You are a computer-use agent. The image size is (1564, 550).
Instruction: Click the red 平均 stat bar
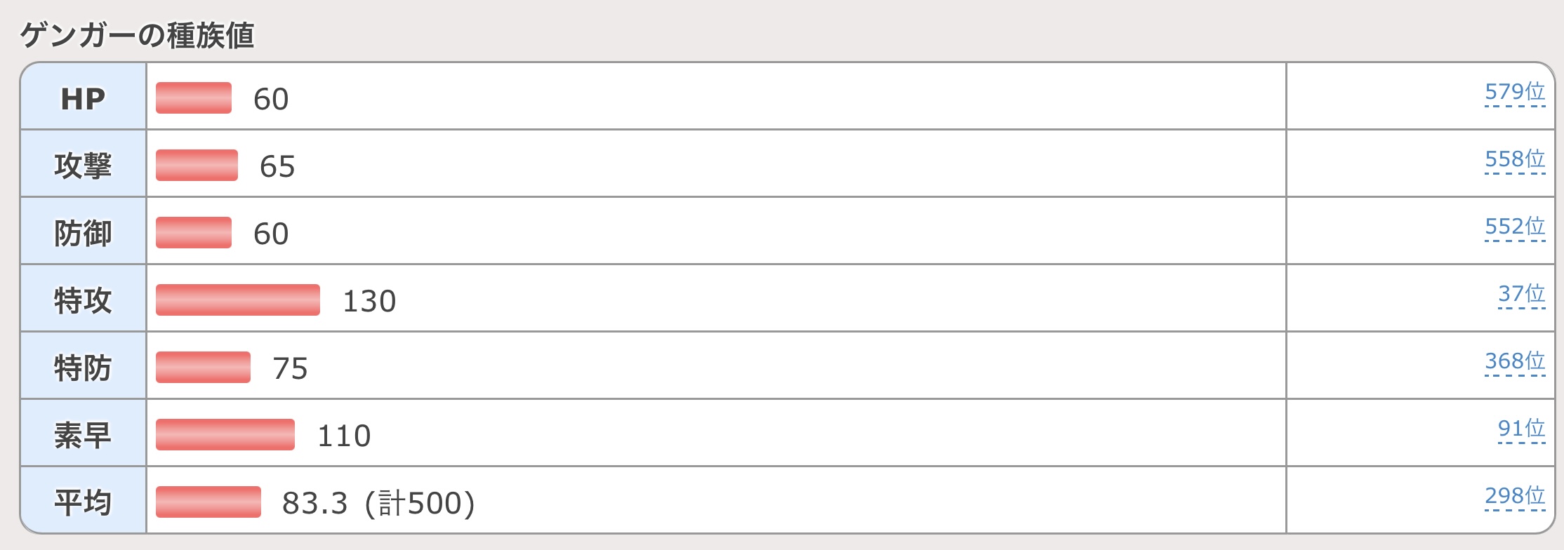tap(208, 502)
